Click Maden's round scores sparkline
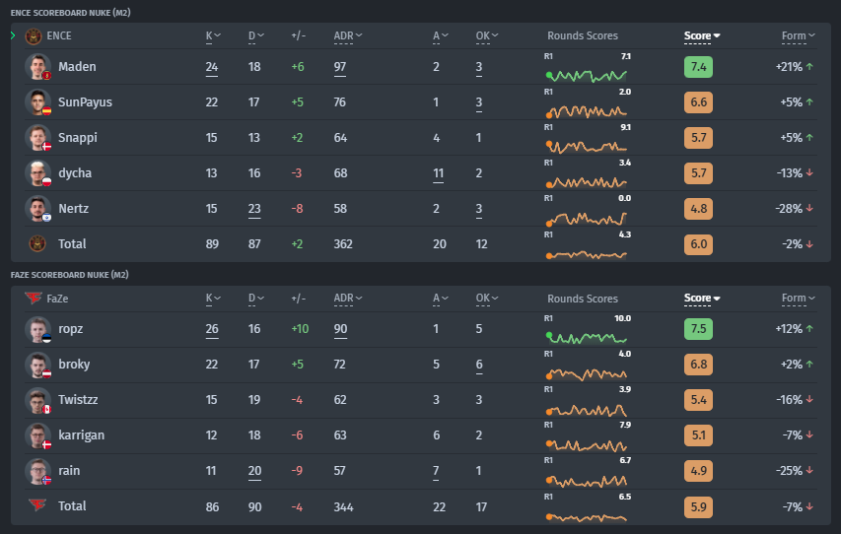 tap(587, 76)
